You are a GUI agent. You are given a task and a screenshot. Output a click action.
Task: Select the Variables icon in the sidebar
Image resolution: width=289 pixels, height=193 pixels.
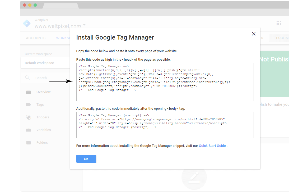(29, 130)
